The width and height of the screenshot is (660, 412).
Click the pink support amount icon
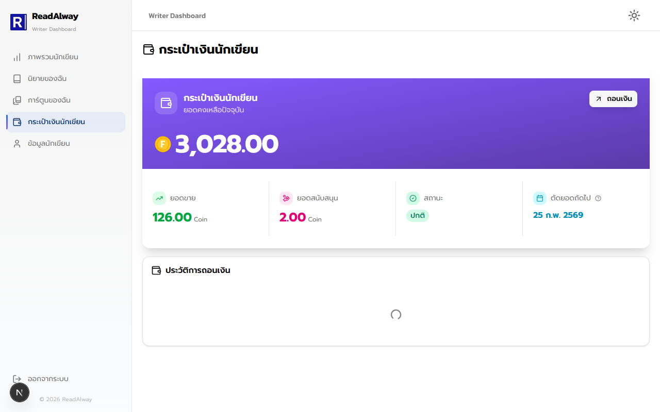click(286, 198)
